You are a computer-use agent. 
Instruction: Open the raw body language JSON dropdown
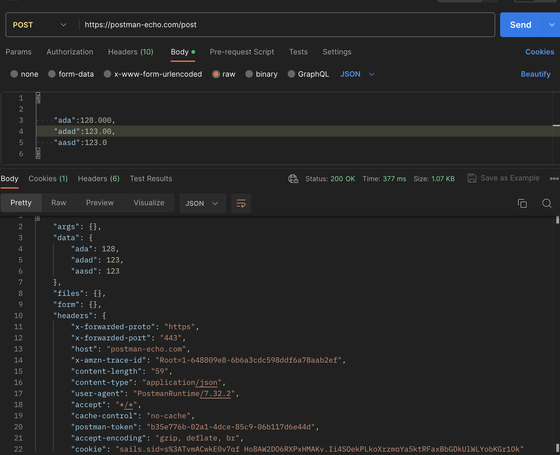(357, 74)
